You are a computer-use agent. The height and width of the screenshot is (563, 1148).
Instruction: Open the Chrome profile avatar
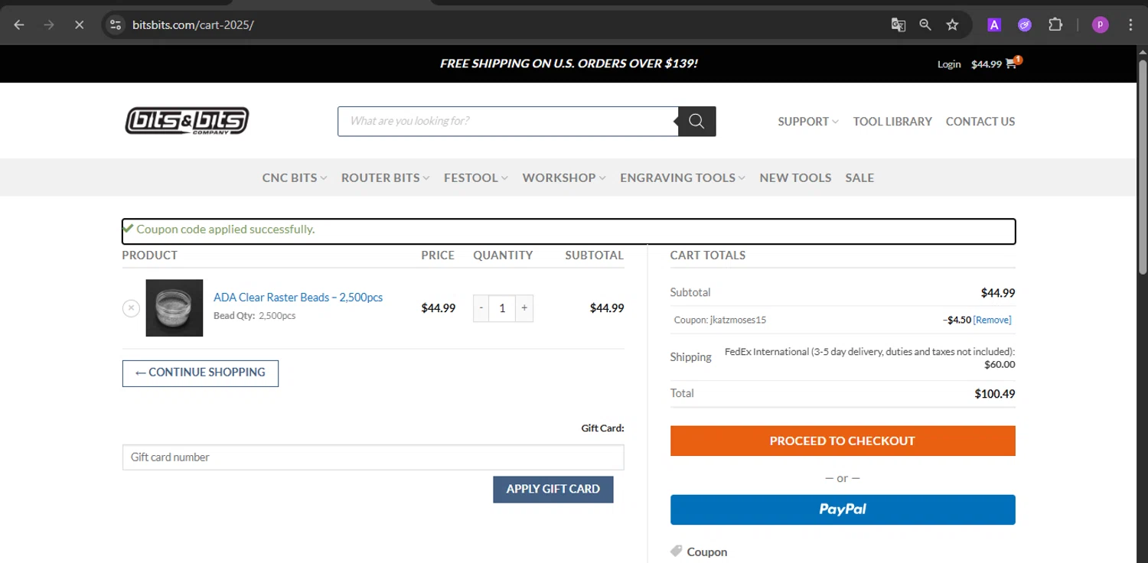pos(1101,24)
